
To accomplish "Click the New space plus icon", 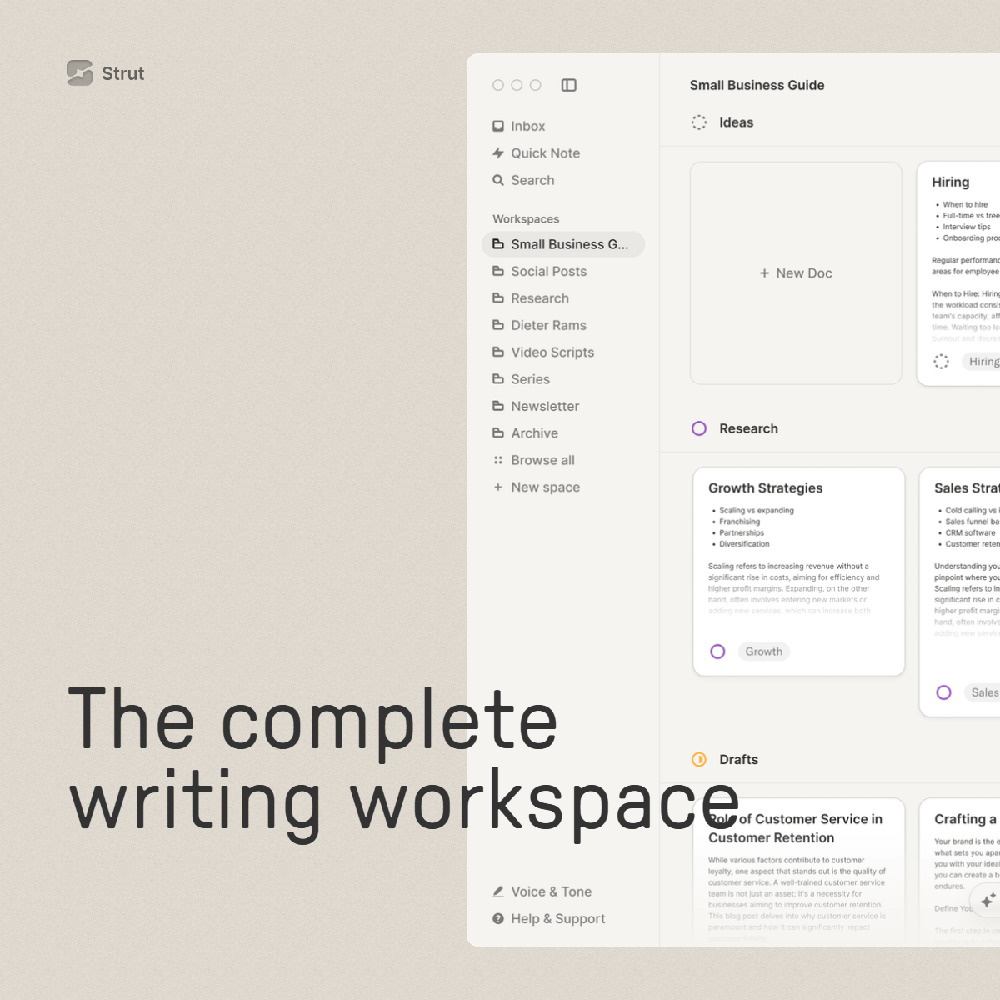I will [x=498, y=487].
